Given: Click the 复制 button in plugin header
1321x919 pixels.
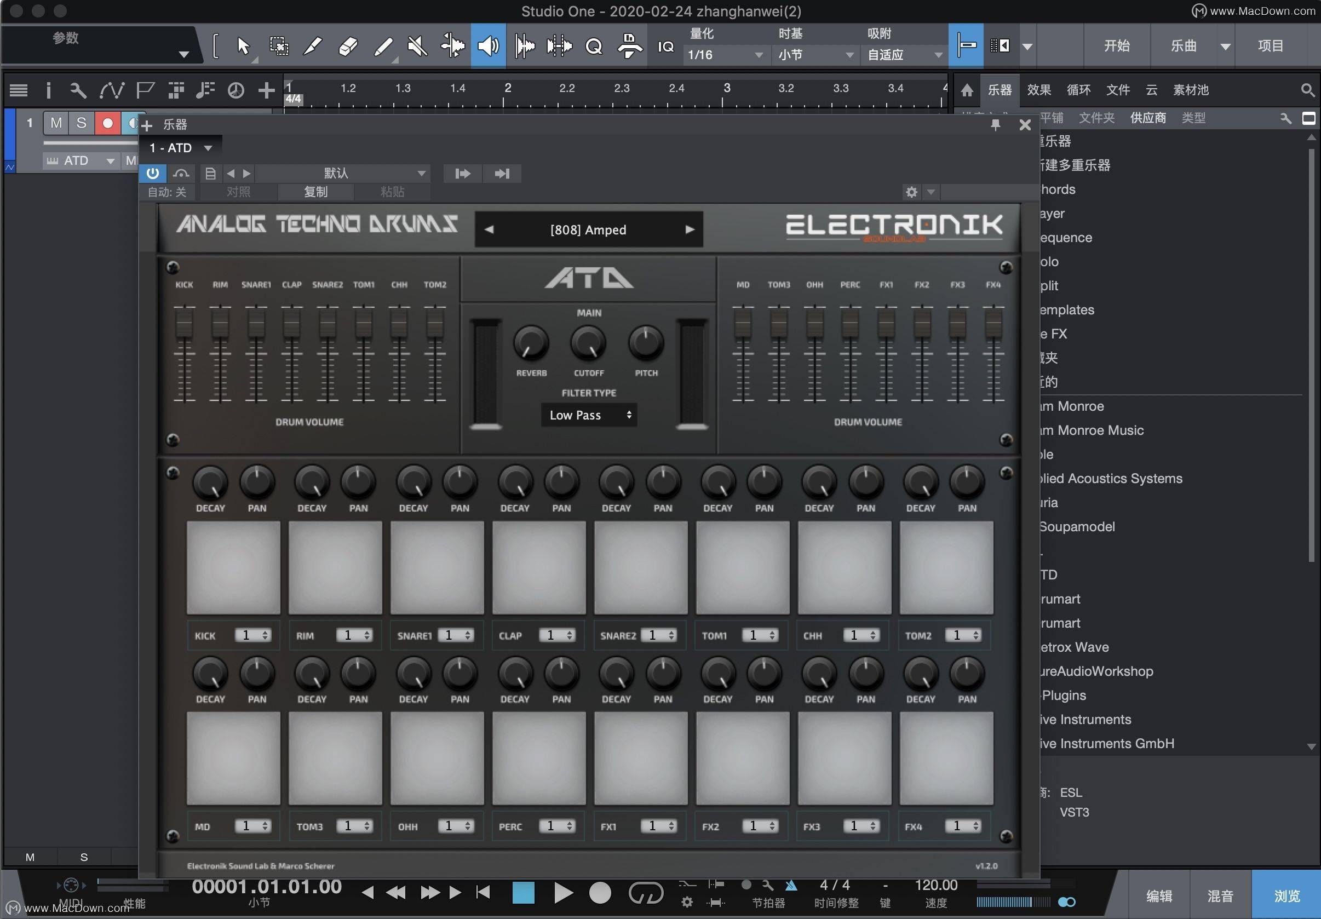Looking at the screenshot, I should point(315,192).
